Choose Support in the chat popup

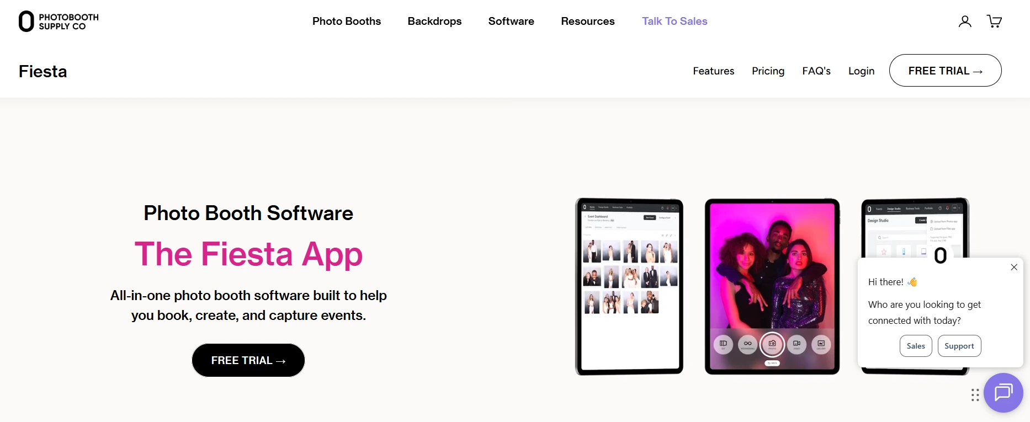click(959, 346)
